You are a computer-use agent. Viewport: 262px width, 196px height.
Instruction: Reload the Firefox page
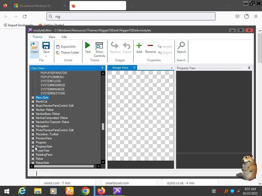25,17
